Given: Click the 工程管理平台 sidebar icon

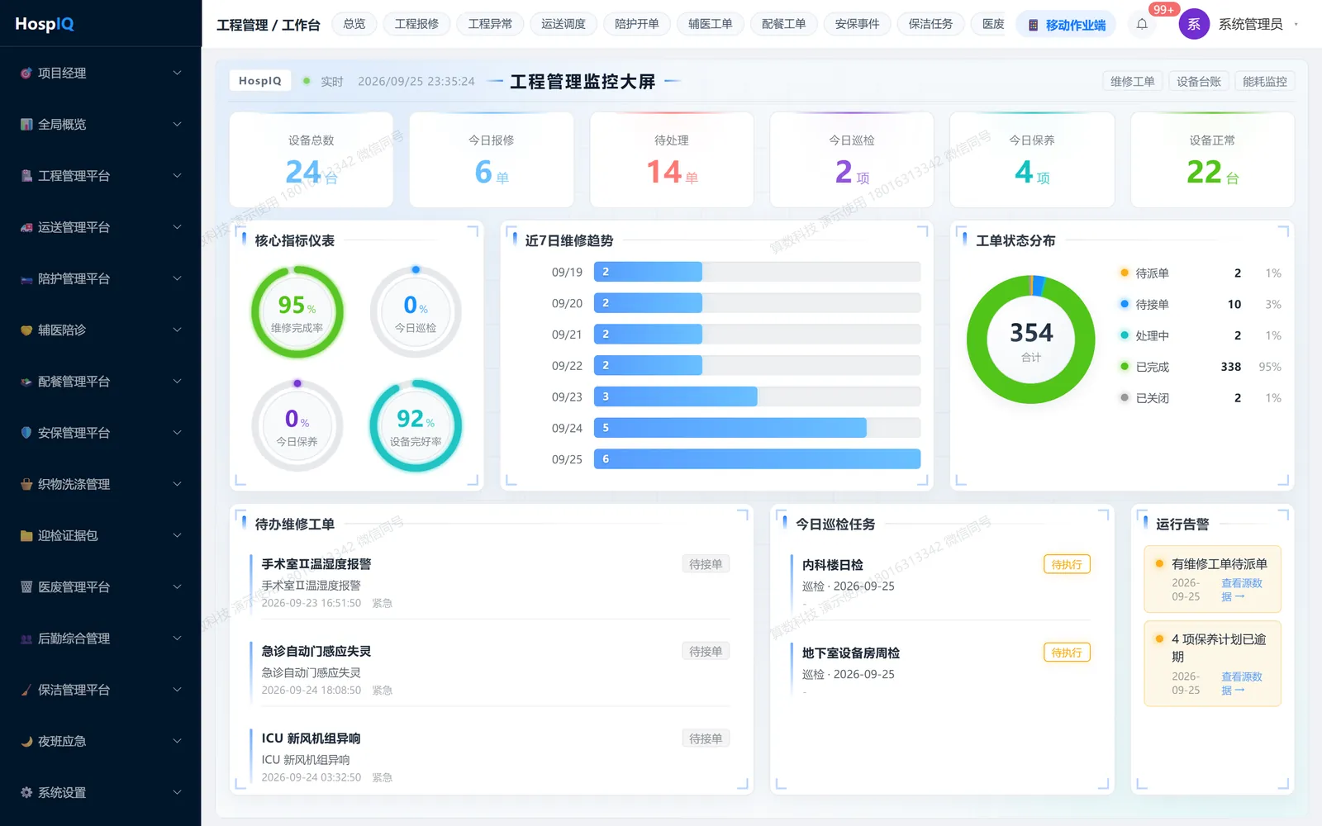Looking at the screenshot, I should [26, 176].
